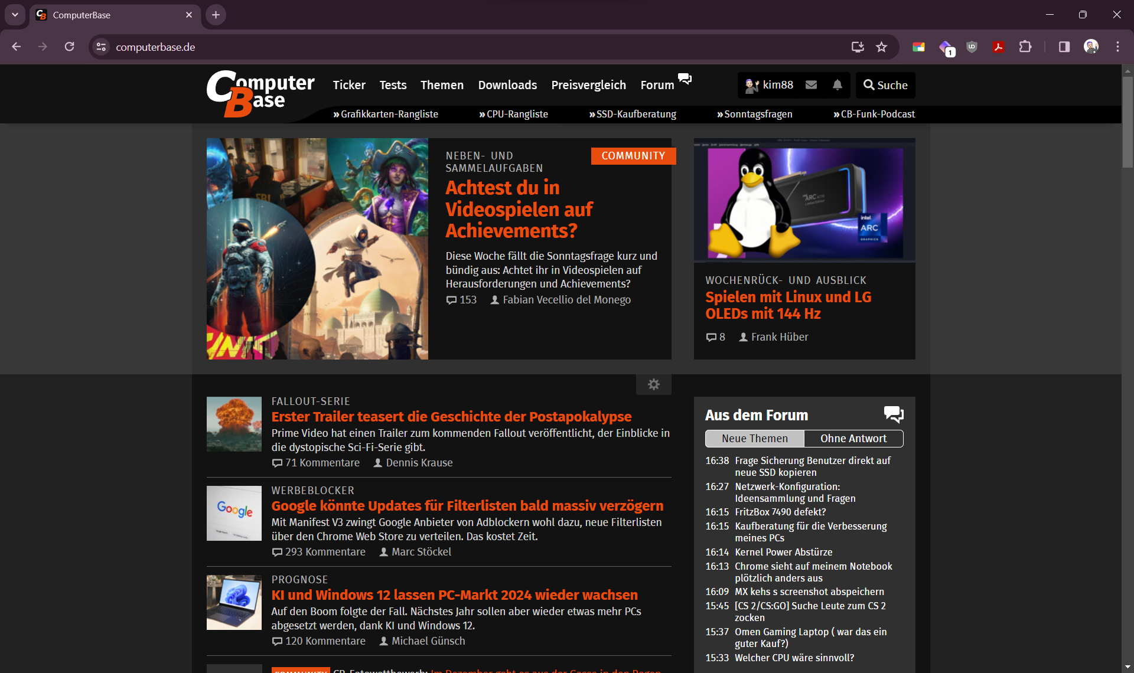Image resolution: width=1134 pixels, height=673 pixels.
Task: Open the Grafikkarten-Rangliste link
Action: (x=386, y=114)
